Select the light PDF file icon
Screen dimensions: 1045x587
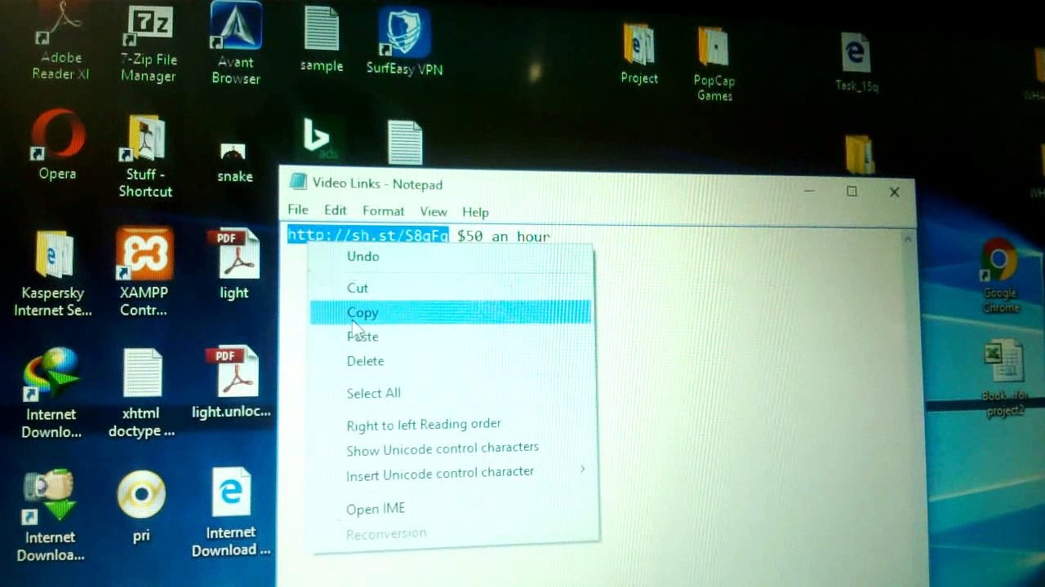pos(235,264)
